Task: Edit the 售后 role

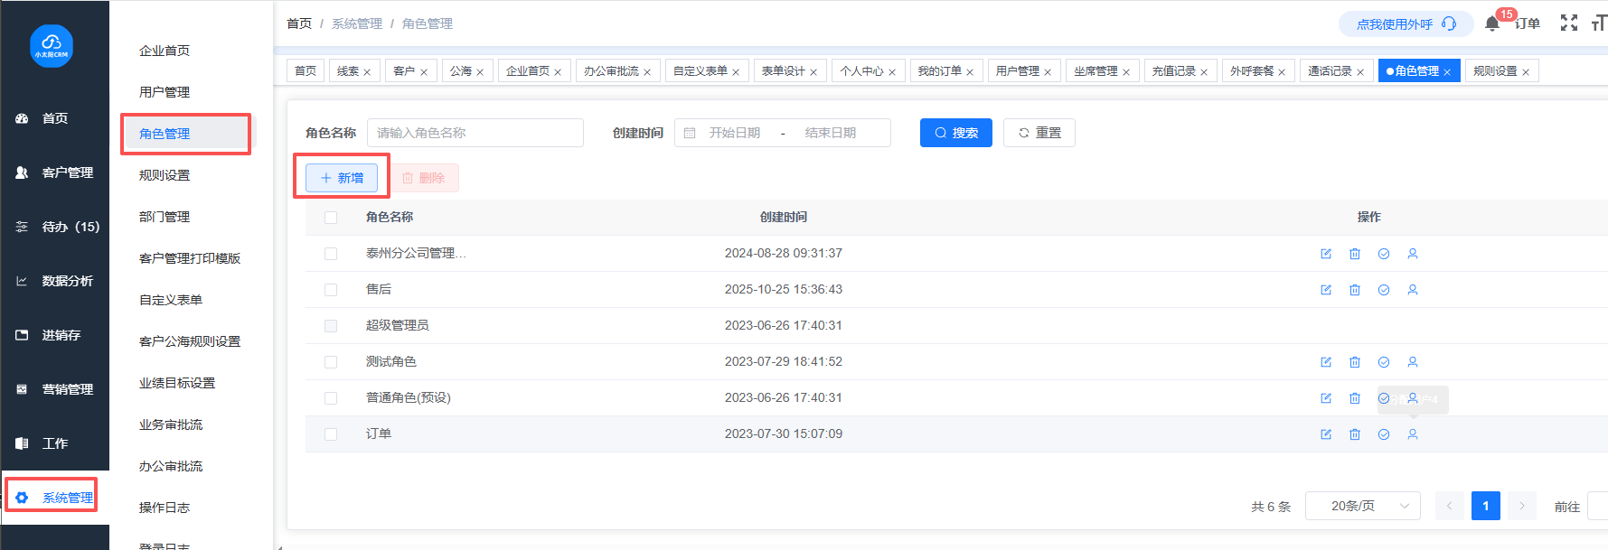Action: (x=1326, y=290)
